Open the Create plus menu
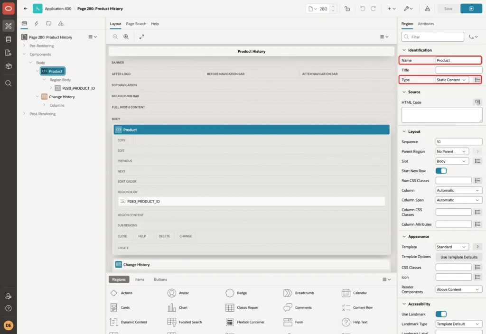This screenshot has width=486, height=334. click(392, 9)
